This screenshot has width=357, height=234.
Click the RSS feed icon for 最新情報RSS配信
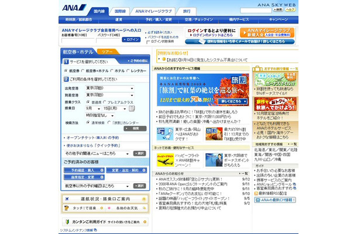(256, 194)
